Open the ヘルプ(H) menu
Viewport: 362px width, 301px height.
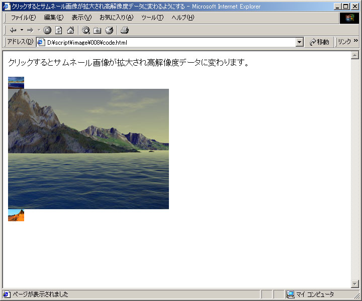pyautogui.click(x=183, y=18)
